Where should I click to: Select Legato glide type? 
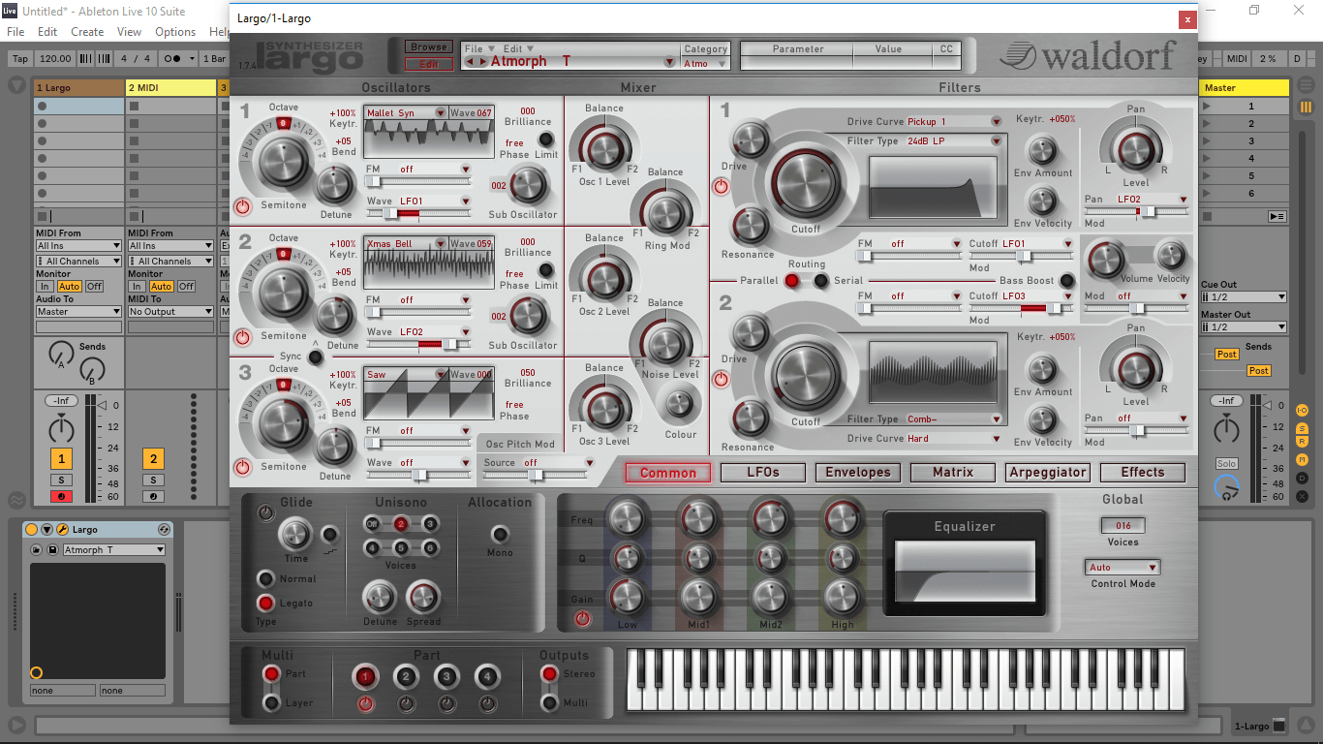(265, 603)
